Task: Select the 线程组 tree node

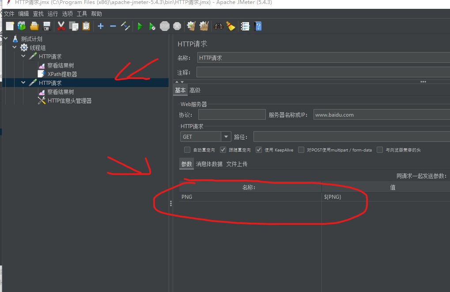Action: coord(38,48)
